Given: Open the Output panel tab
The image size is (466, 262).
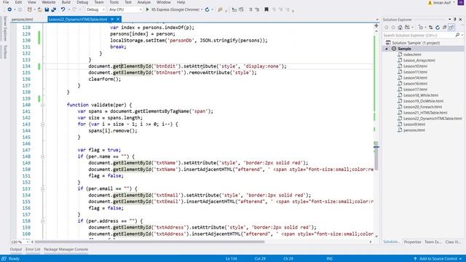Looking at the screenshot, I should pyautogui.click(x=16, y=249).
